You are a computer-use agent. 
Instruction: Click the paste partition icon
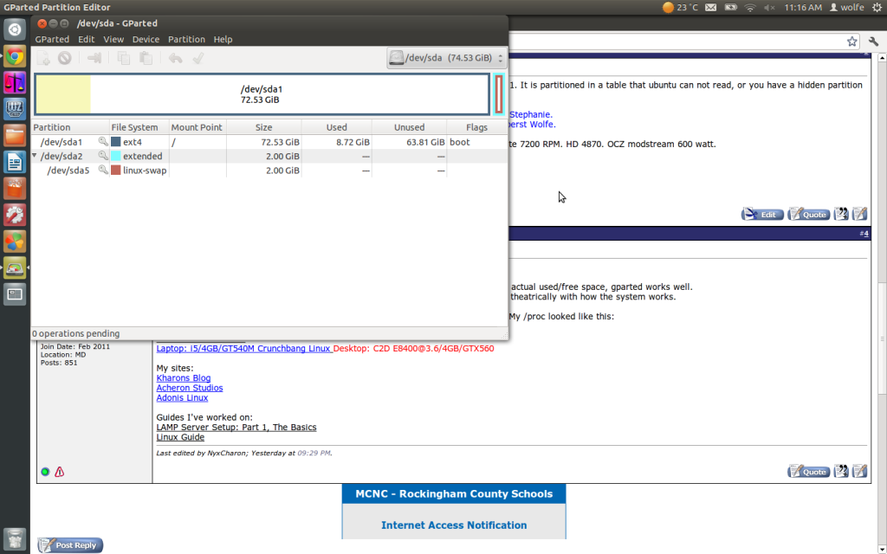coord(146,57)
